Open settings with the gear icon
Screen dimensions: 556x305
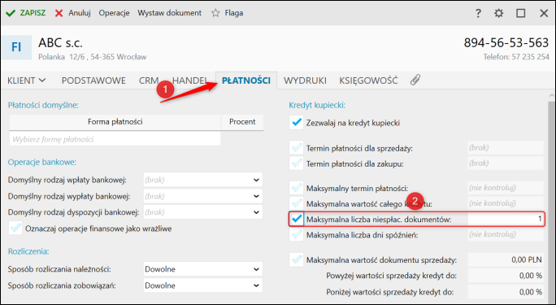tap(498, 14)
